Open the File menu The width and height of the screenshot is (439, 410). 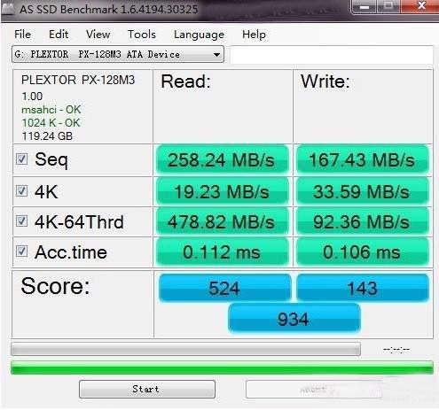click(22, 35)
